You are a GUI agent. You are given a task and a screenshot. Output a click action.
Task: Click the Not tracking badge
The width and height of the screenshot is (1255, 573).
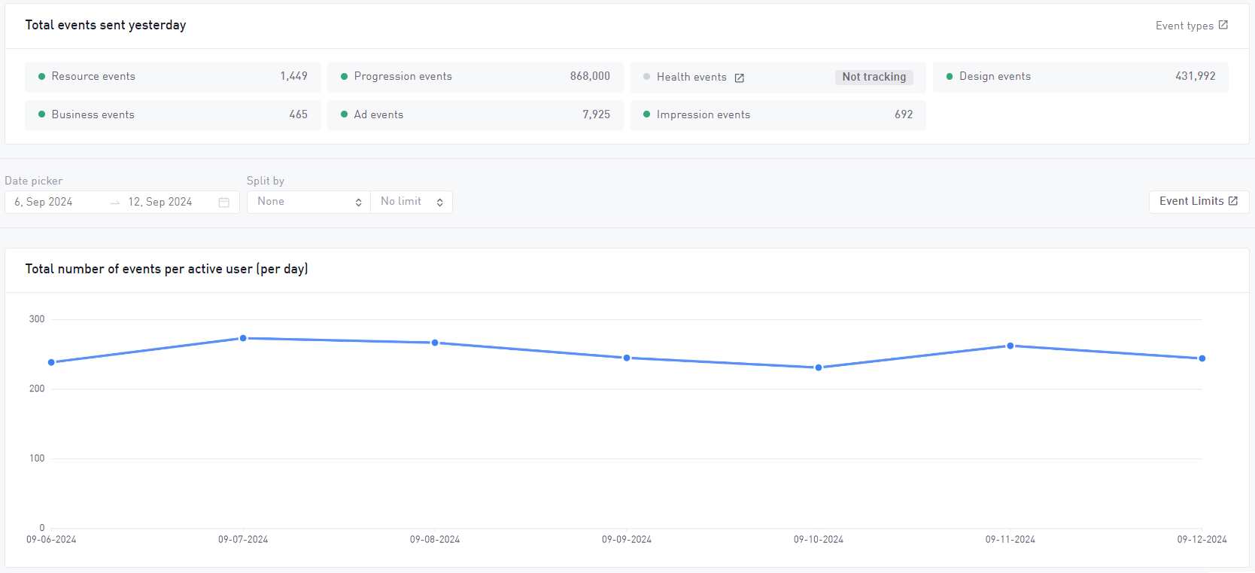tap(874, 77)
